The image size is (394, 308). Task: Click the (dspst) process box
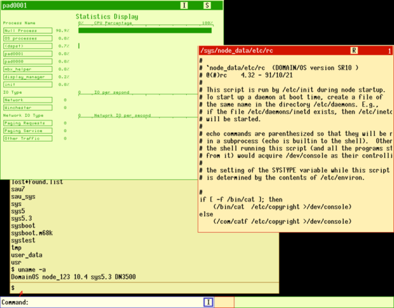coord(28,46)
